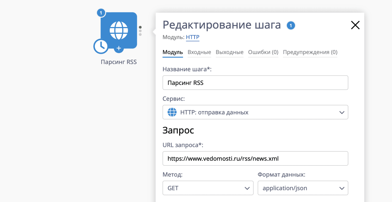The height and width of the screenshot is (202, 392).
Task: Open the Выходные tab
Action: tap(229, 52)
